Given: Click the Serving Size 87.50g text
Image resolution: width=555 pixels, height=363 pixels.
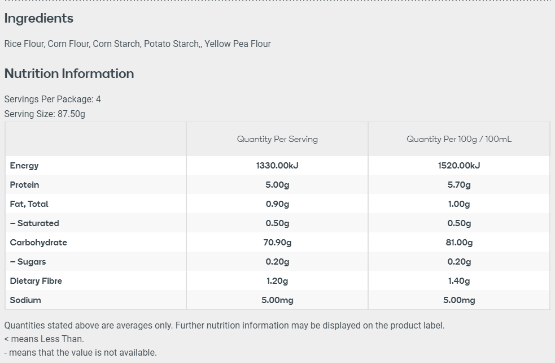Looking at the screenshot, I should [45, 114].
